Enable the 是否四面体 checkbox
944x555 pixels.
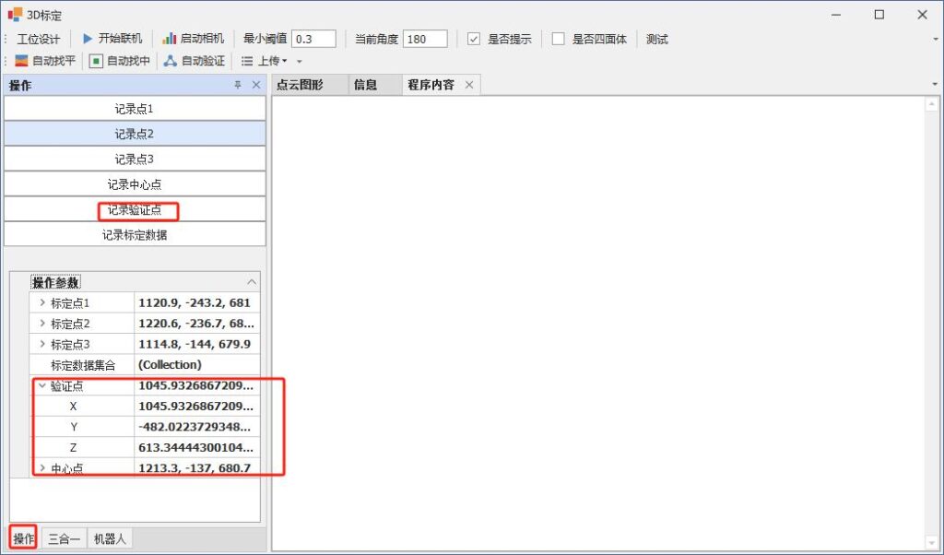[559, 39]
